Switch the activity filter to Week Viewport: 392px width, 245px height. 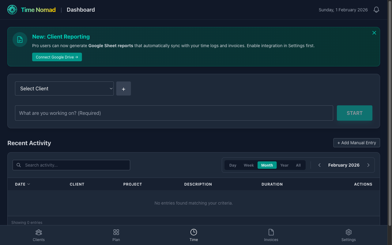[x=249, y=165]
